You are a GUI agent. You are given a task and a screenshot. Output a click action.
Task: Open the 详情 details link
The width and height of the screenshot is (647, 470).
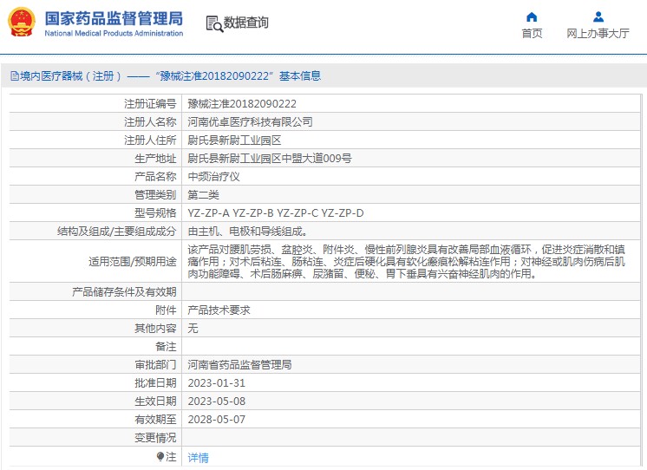(x=198, y=457)
